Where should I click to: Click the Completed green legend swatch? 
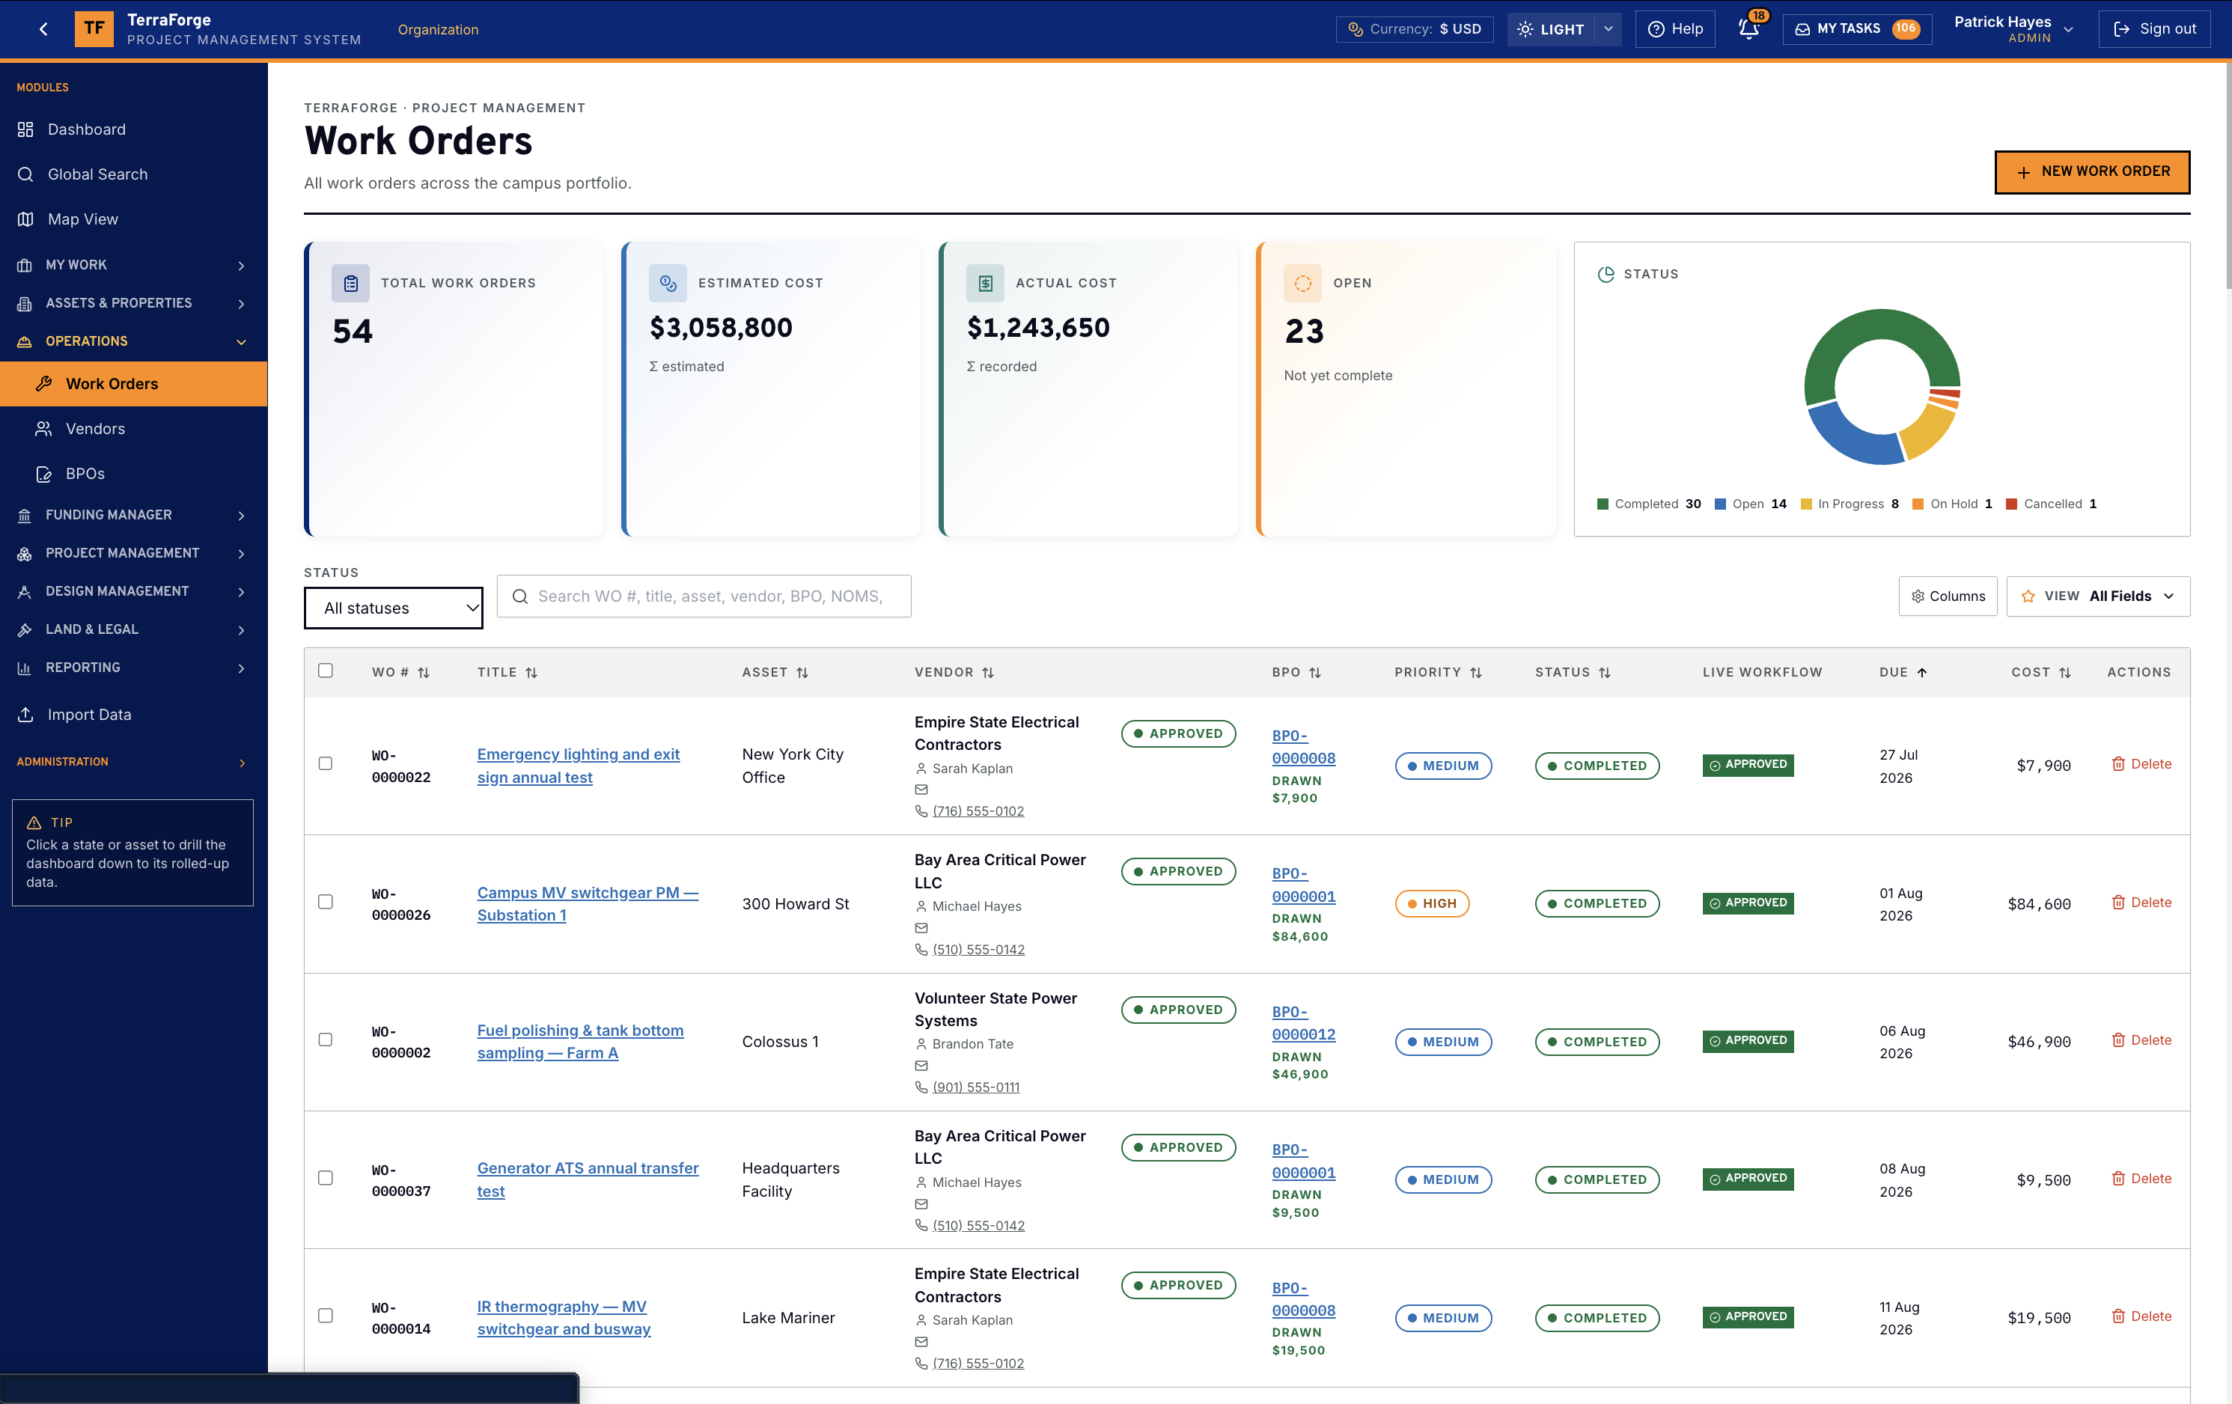point(1603,504)
